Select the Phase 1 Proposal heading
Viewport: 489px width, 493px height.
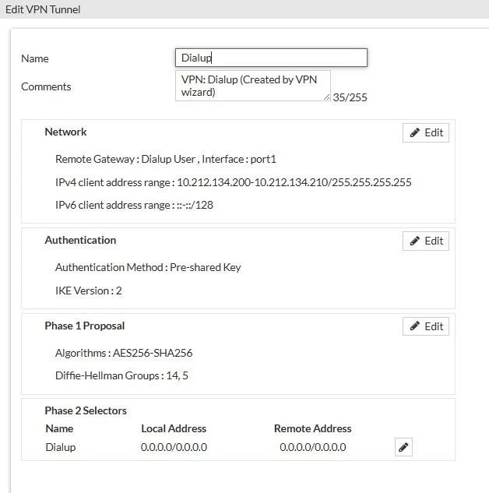click(85, 326)
